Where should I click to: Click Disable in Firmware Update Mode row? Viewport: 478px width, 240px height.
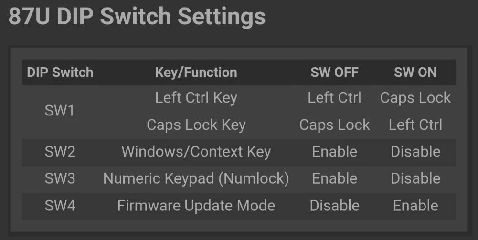[x=334, y=206]
